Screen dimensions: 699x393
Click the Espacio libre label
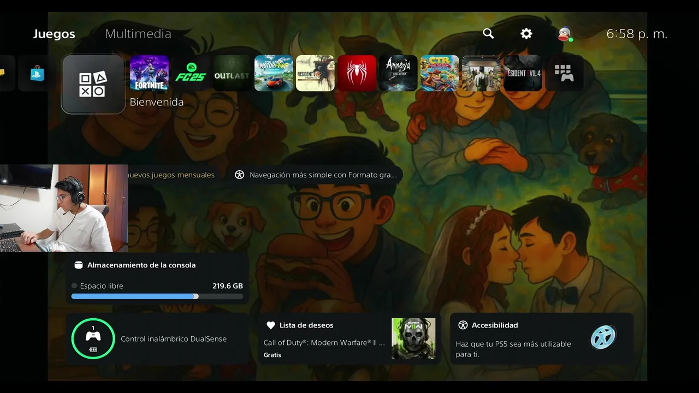tap(102, 286)
